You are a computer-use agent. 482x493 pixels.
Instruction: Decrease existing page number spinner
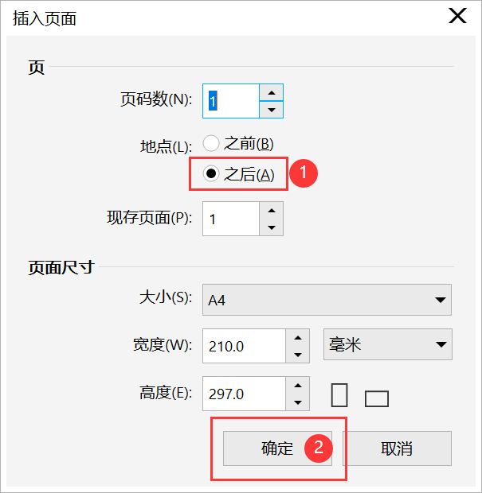(x=272, y=227)
